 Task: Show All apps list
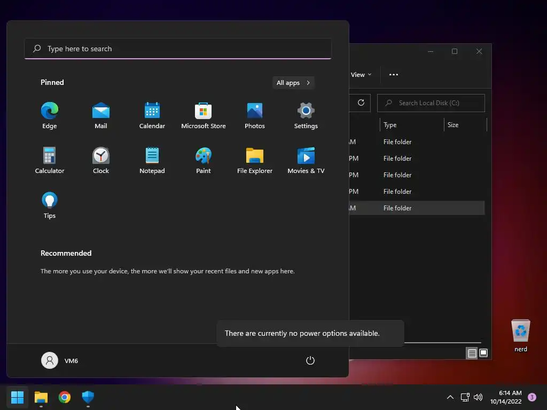pyautogui.click(x=293, y=83)
